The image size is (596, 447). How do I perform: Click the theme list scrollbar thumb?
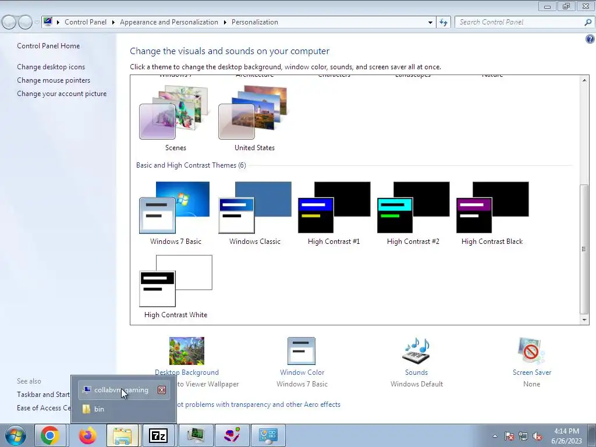coord(584,249)
